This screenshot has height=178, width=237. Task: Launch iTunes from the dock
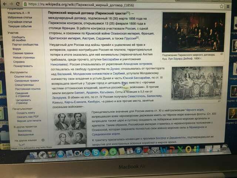coord(138,151)
